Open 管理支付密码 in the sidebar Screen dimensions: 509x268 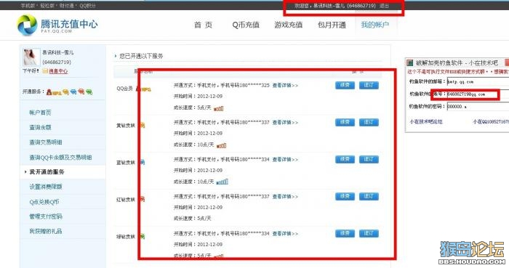point(46,216)
